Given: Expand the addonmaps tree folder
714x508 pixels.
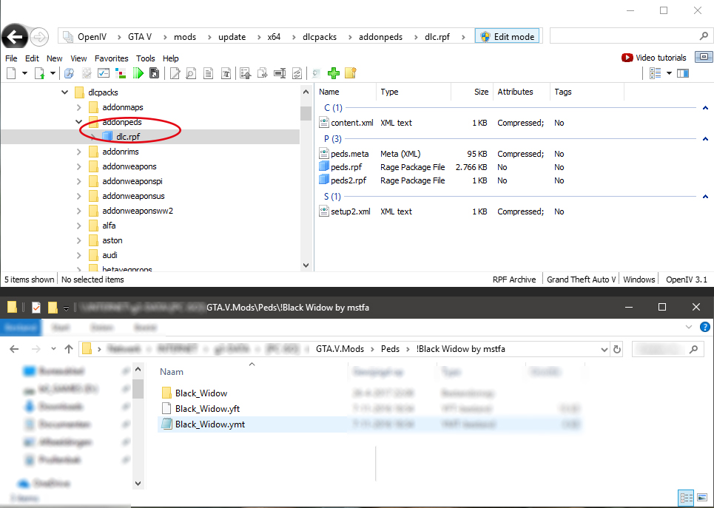Looking at the screenshot, I should tap(78, 107).
